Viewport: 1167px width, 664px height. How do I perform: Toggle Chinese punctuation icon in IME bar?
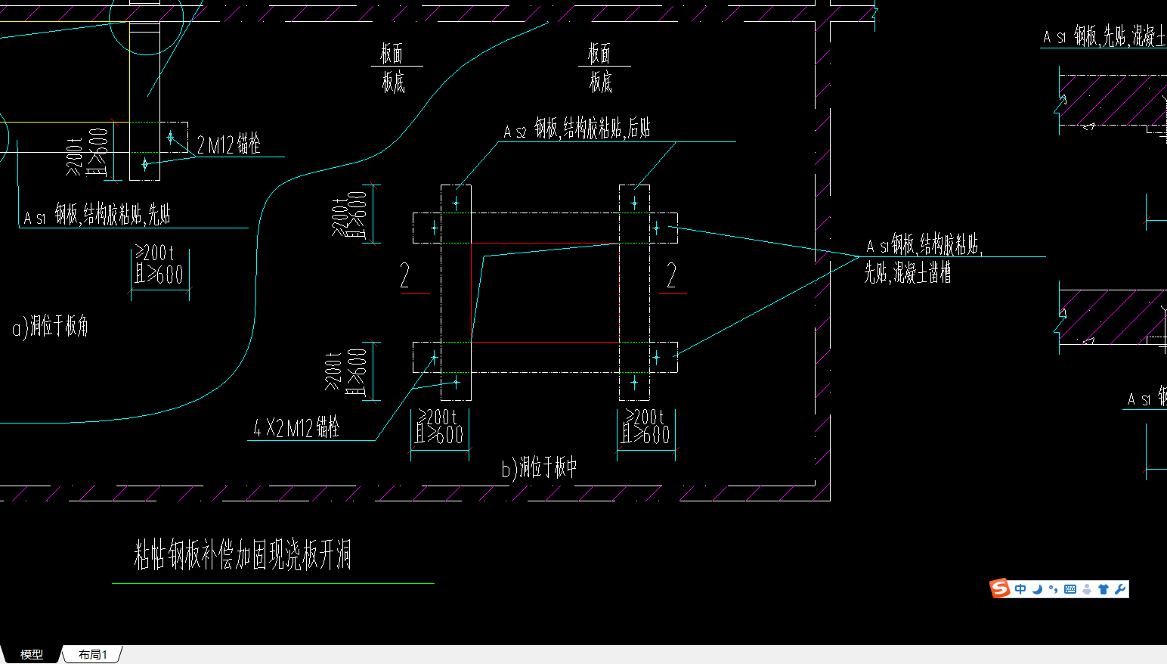click(x=1053, y=589)
